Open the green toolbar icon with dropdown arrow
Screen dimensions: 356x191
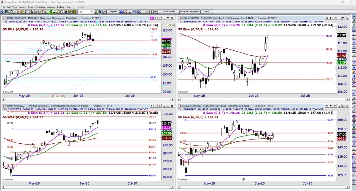[x=51, y=12]
